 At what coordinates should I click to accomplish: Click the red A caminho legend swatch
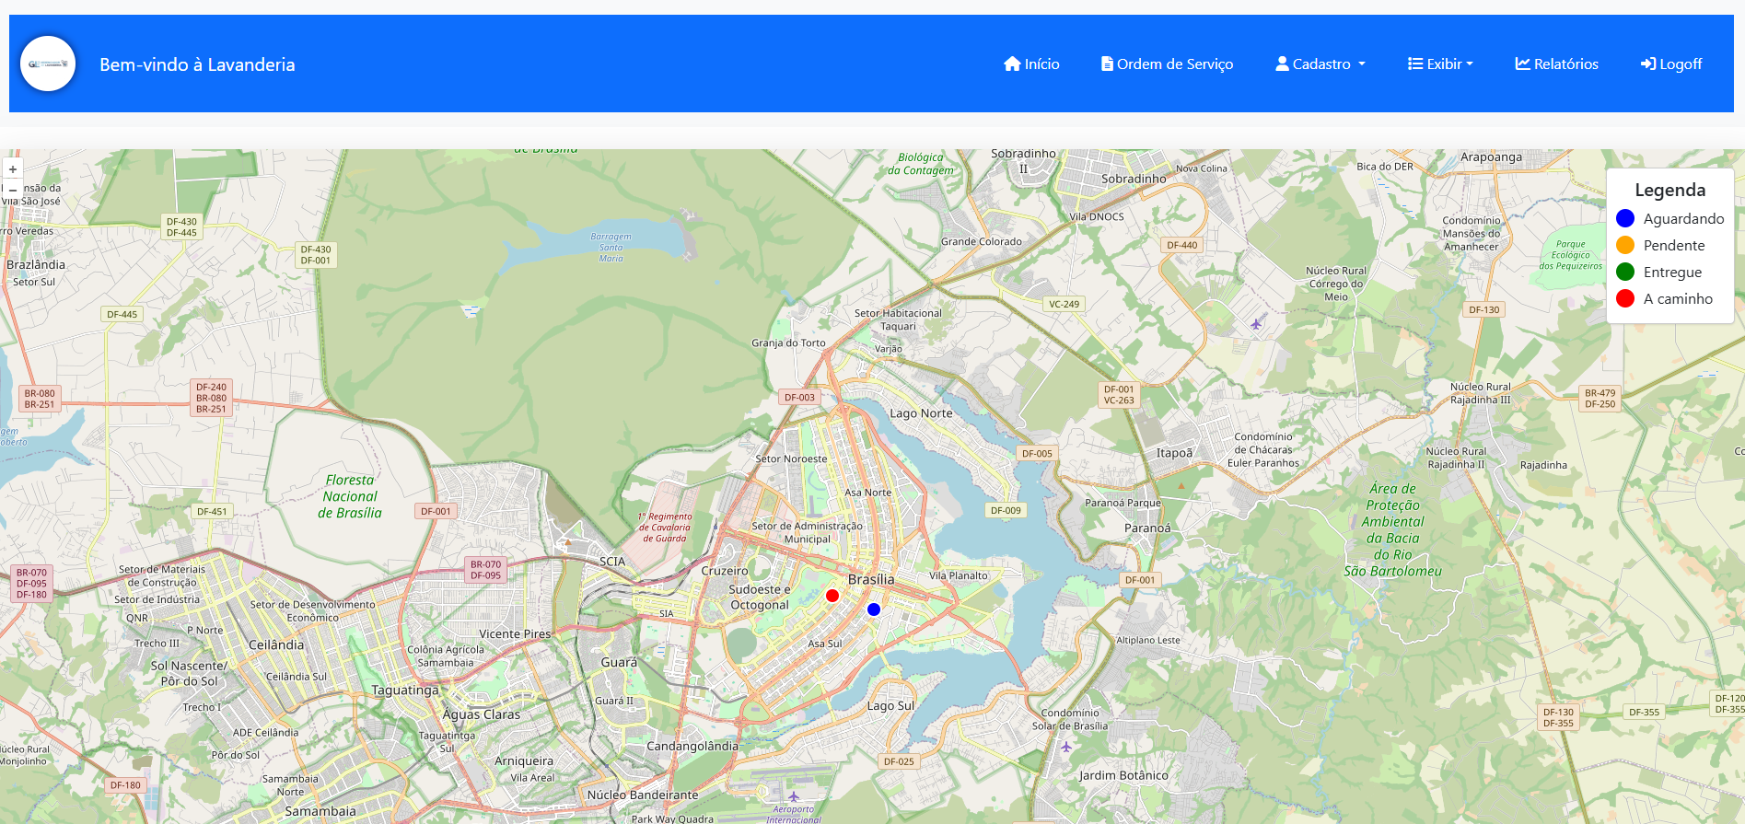tap(1625, 298)
